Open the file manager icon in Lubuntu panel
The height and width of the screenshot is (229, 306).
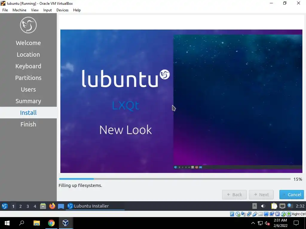pyautogui.click(x=43, y=206)
